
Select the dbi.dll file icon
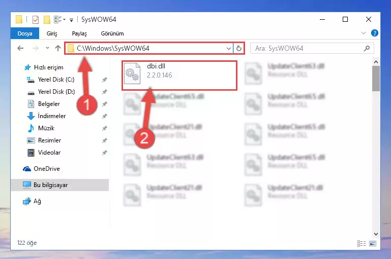(132, 73)
